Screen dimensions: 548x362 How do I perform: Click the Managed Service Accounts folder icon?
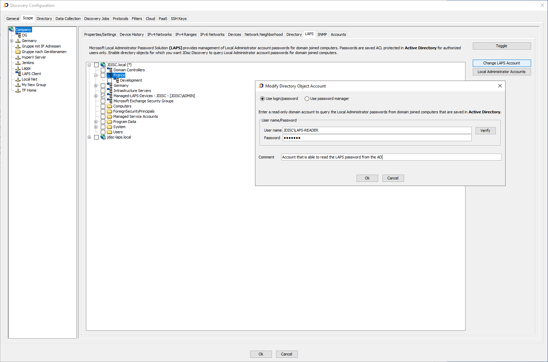(x=110, y=116)
